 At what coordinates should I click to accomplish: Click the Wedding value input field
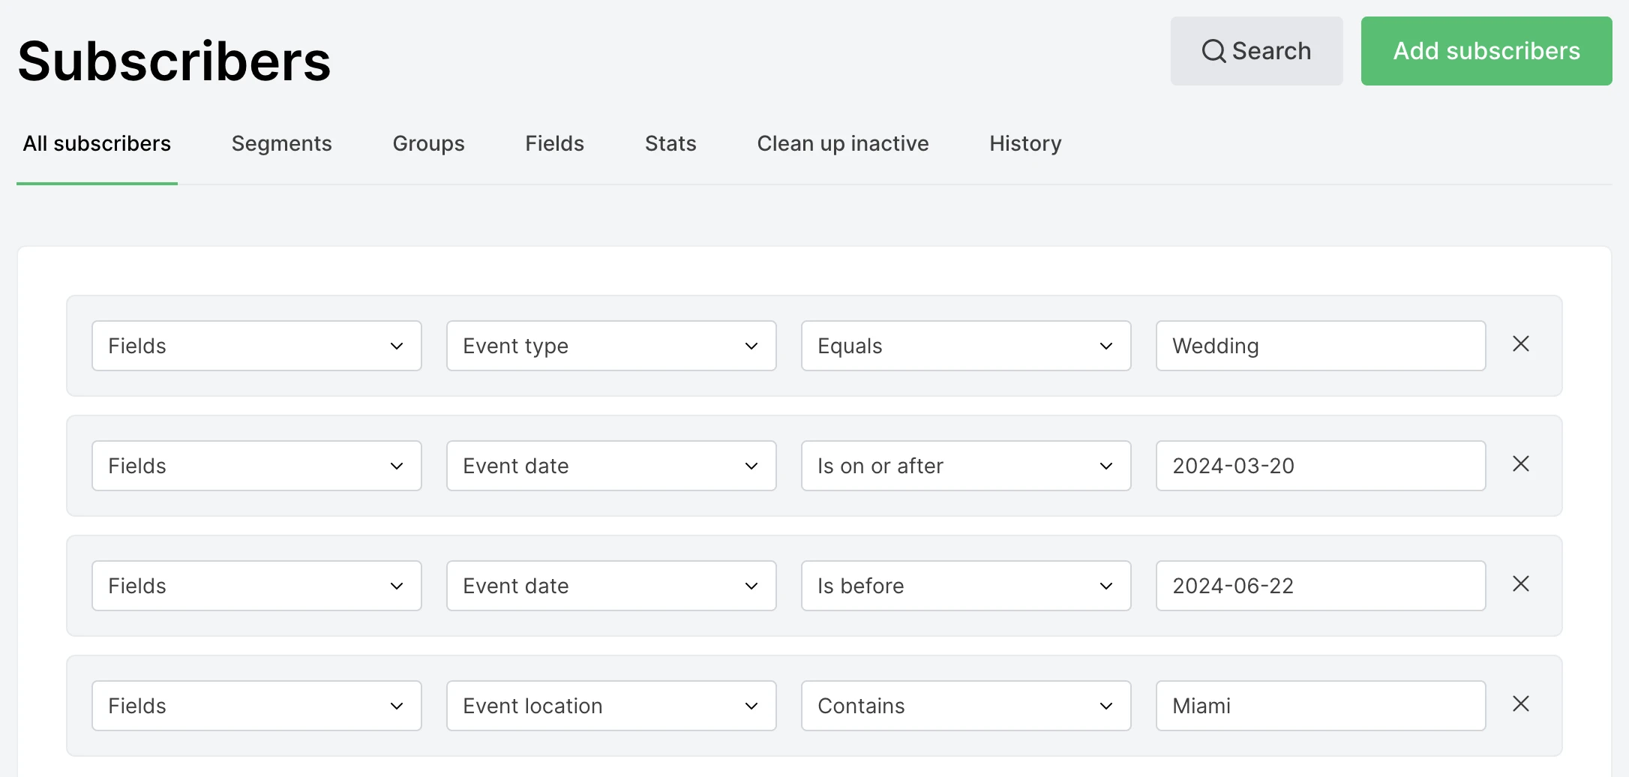pos(1320,346)
